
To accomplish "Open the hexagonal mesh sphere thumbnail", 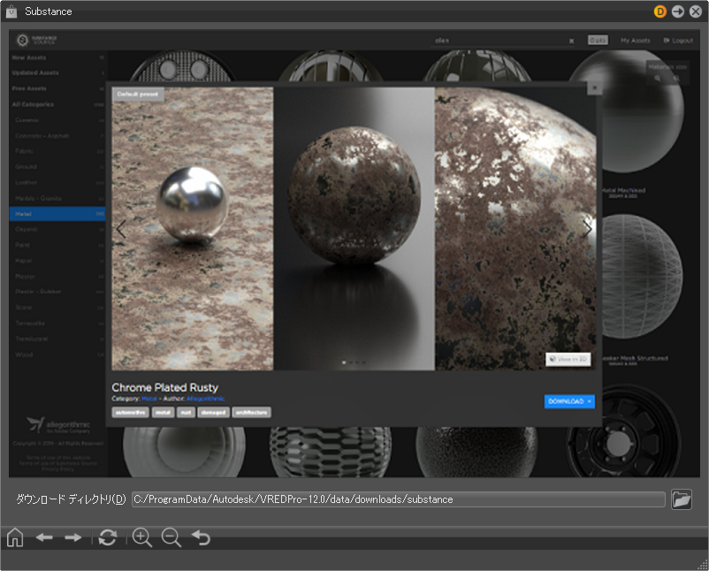I will [x=331, y=452].
